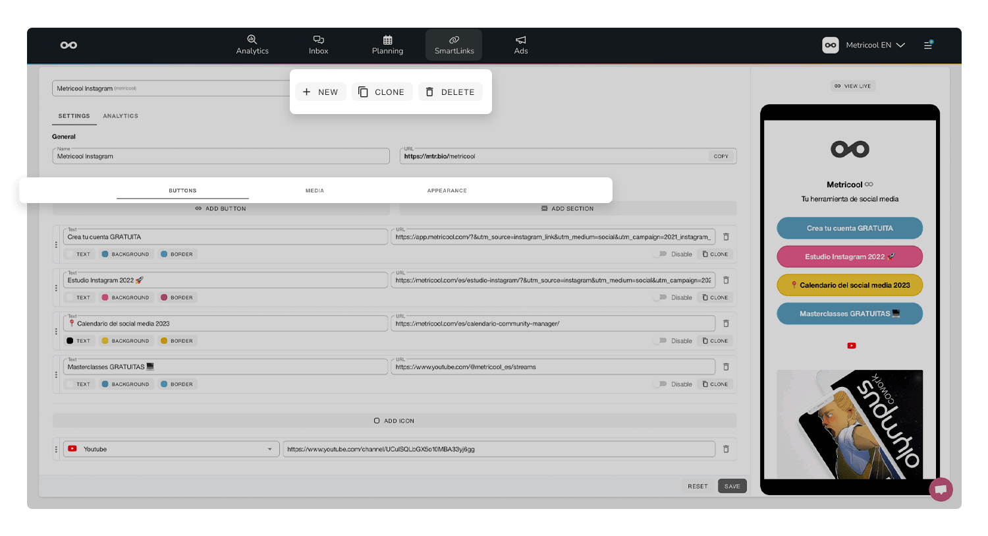Switch to the Appearance tab
The height and width of the screenshot is (536, 988).
(447, 191)
